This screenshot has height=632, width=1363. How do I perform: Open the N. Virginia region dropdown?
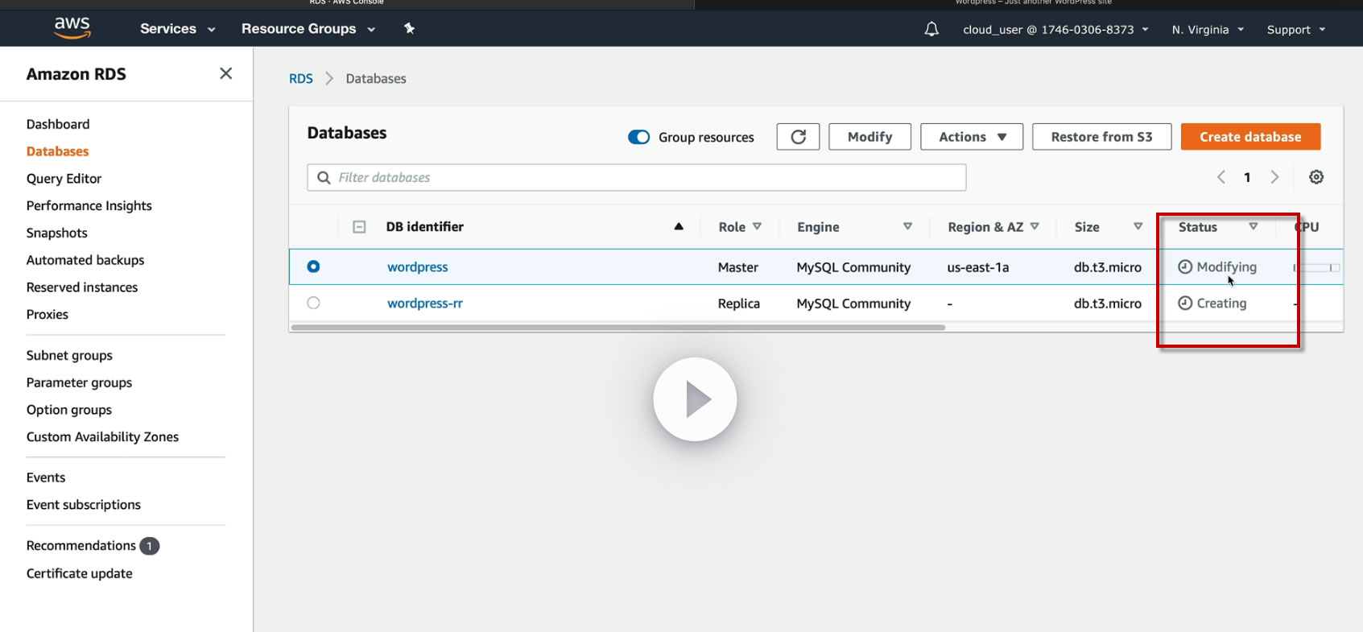[1208, 30]
